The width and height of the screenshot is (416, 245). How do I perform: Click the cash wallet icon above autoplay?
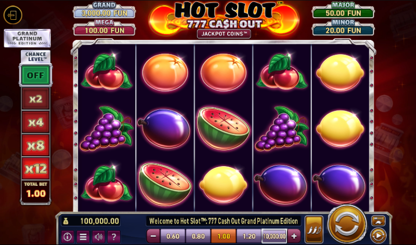point(379,221)
